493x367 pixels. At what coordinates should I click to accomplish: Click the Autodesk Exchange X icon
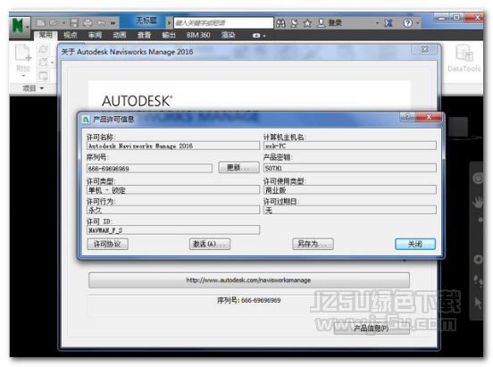(x=389, y=23)
